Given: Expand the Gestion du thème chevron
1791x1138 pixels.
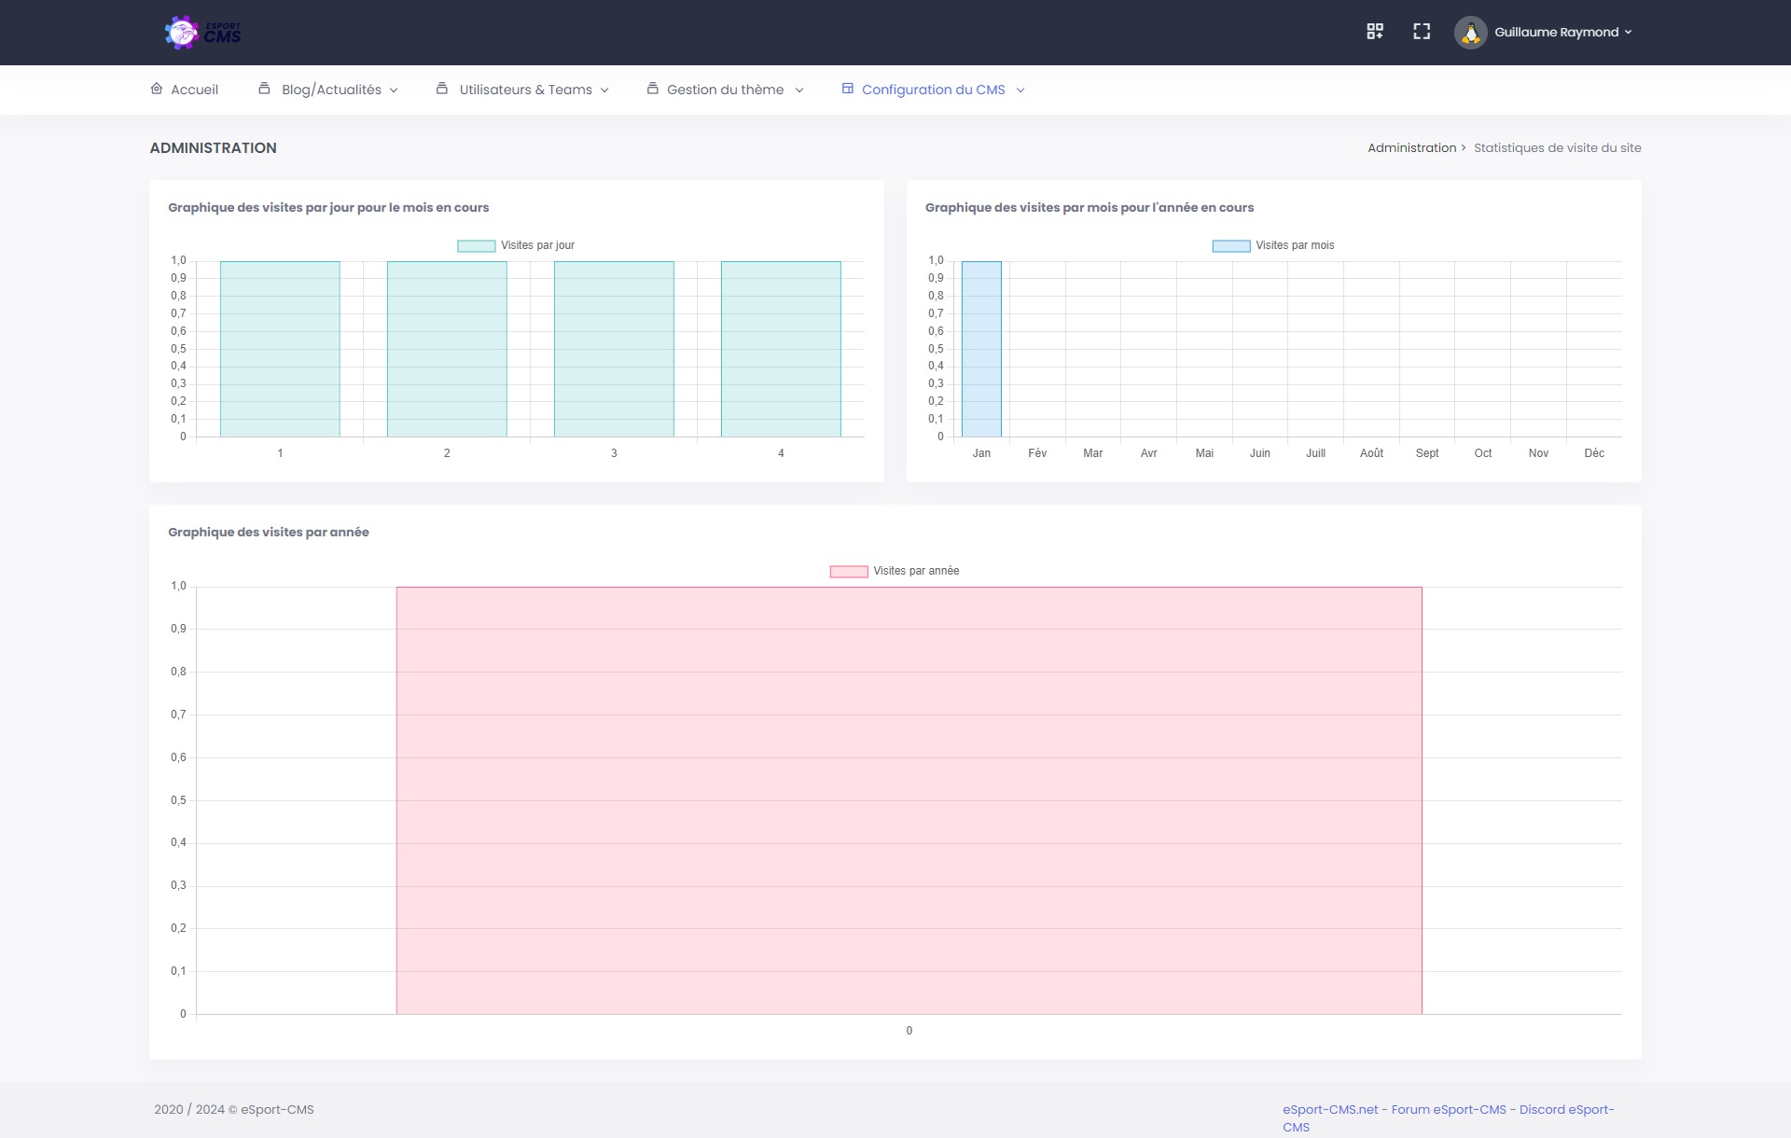Looking at the screenshot, I should [x=799, y=90].
